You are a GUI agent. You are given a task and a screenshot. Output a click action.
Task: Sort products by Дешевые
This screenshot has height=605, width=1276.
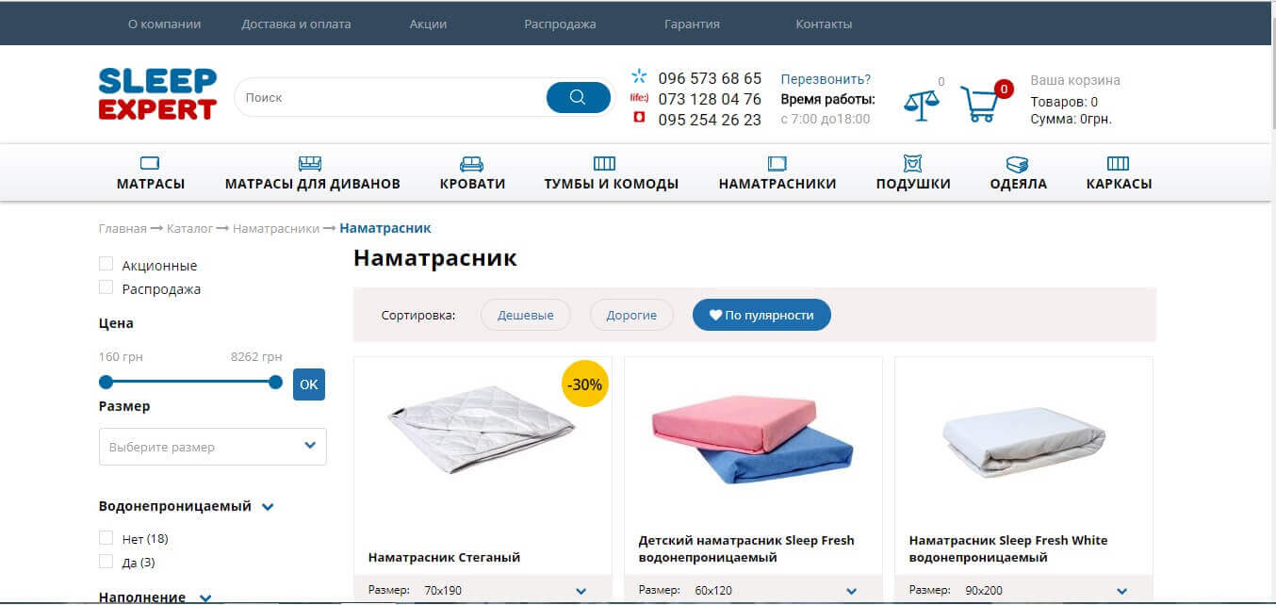tap(525, 315)
